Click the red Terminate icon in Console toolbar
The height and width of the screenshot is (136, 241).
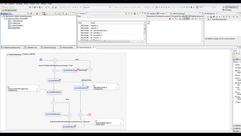tap(170, 19)
